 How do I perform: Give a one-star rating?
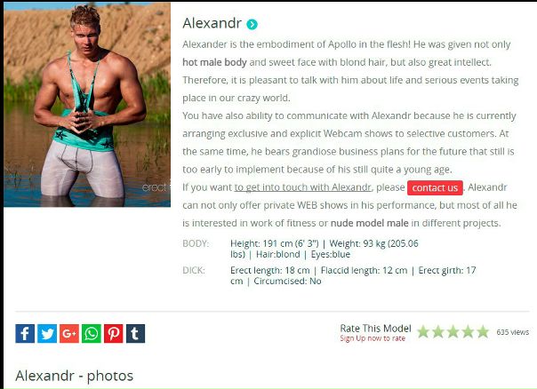[x=423, y=331]
